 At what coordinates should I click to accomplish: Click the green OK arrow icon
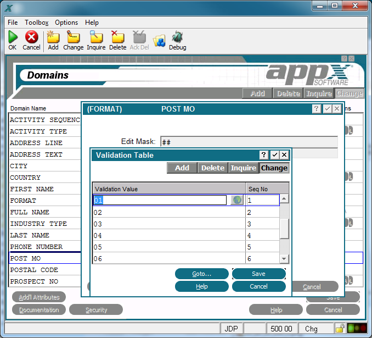13,37
